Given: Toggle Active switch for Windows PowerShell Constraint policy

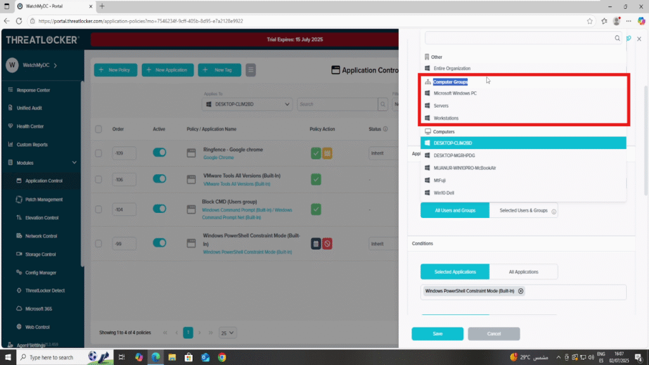Looking at the screenshot, I should 159,243.
